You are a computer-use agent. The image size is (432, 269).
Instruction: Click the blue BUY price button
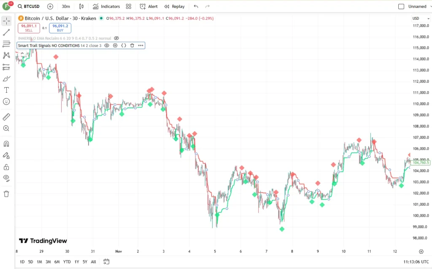pos(60,28)
